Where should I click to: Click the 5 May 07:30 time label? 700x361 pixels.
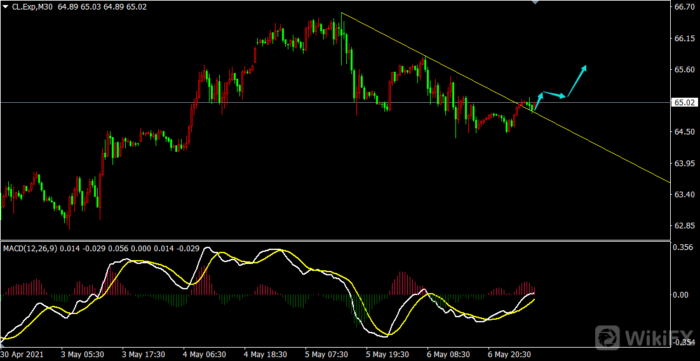click(326, 354)
